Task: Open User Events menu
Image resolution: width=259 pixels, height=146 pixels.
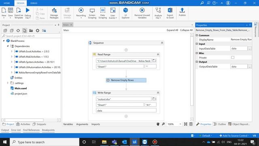Action: [x=113, y=13]
